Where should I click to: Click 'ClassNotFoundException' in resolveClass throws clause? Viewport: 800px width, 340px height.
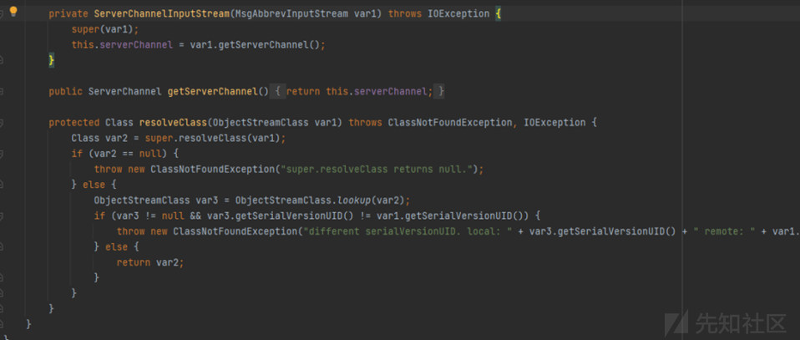coord(449,123)
